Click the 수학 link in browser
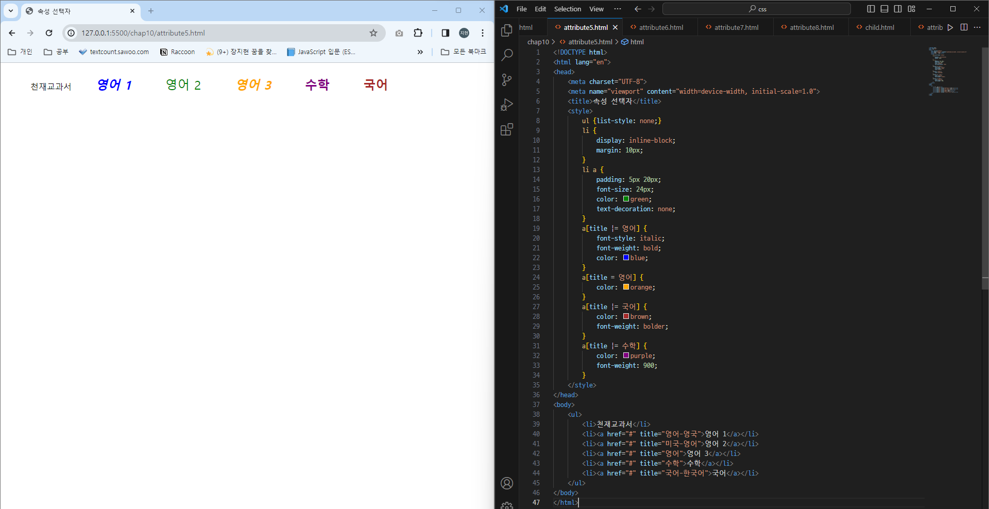Viewport: 989px width, 509px height. click(317, 85)
